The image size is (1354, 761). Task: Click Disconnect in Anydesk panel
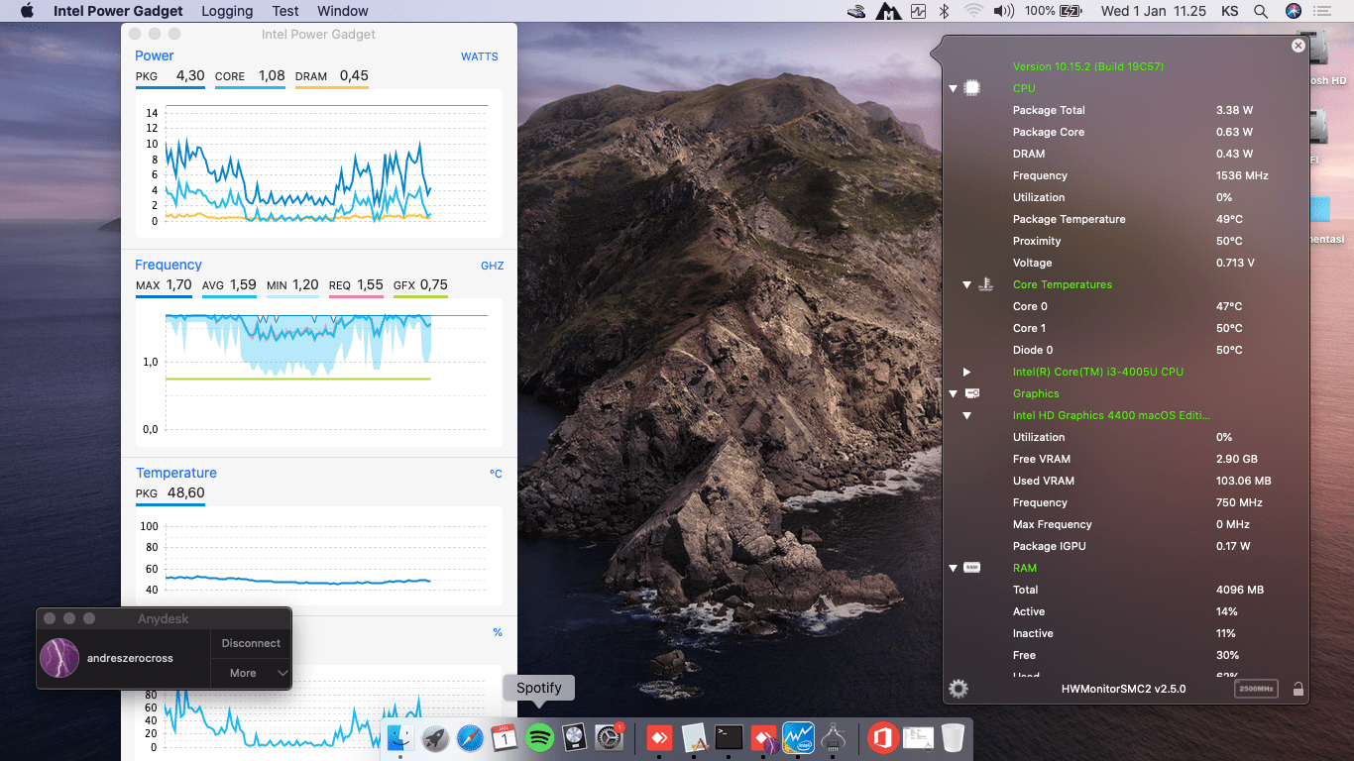(x=251, y=643)
